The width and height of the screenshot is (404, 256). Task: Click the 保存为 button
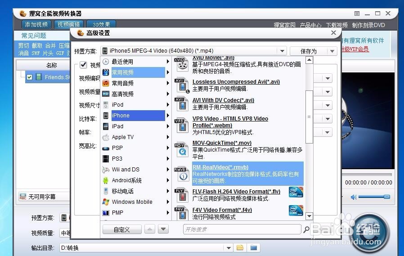tap(309, 51)
